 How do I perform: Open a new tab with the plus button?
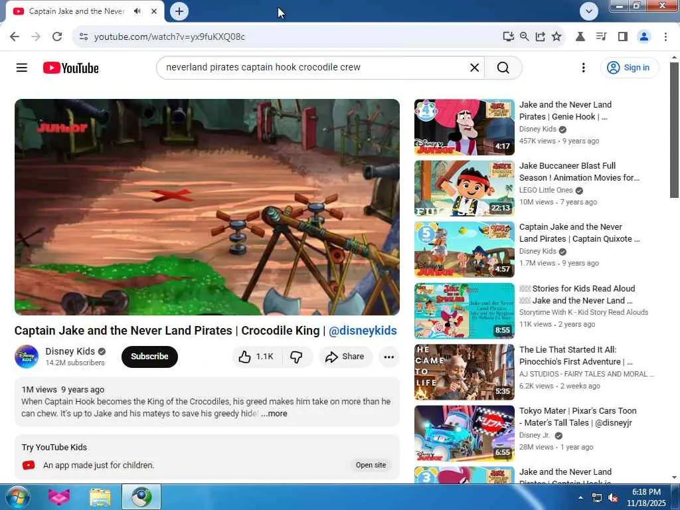[179, 11]
